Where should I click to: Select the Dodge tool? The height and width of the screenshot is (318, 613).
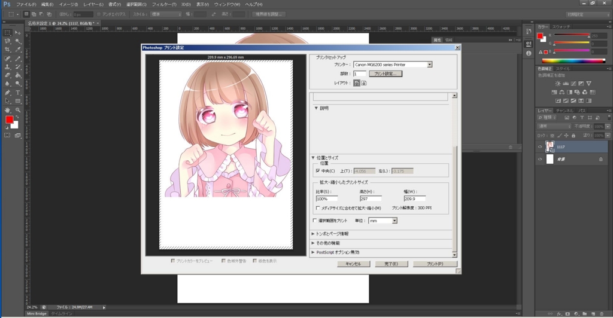click(x=18, y=84)
